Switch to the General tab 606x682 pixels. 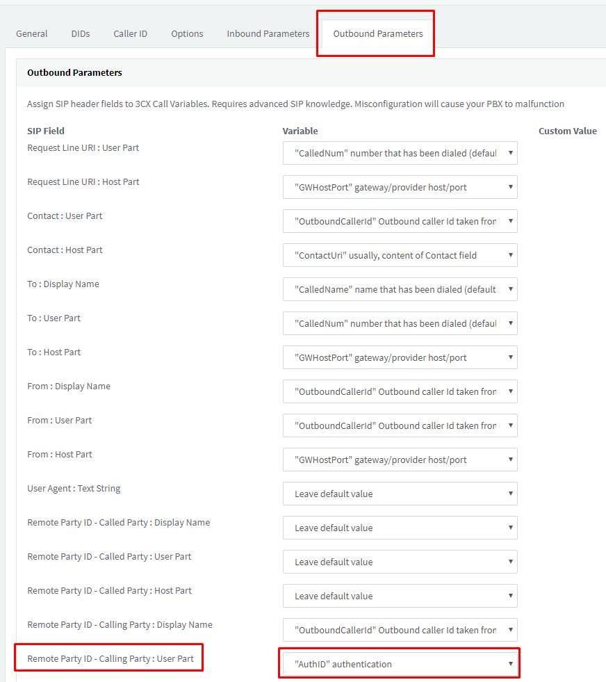[x=32, y=33]
